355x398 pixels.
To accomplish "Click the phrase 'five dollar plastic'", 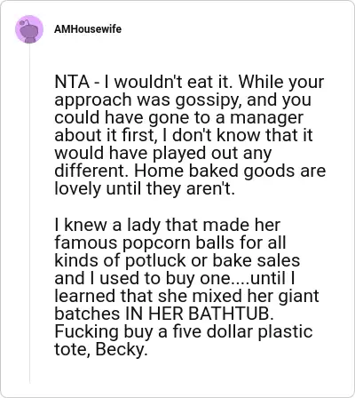I will [x=242, y=331].
